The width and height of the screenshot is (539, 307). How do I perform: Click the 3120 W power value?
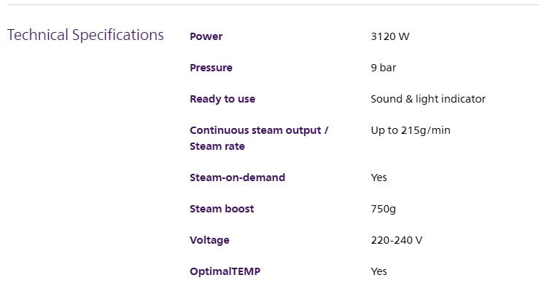389,36
